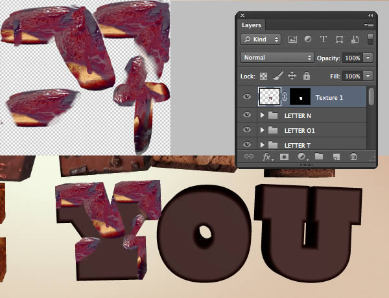The image size is (389, 298).
Task: Filter layers by adjustment layers icon
Action: pos(308,39)
